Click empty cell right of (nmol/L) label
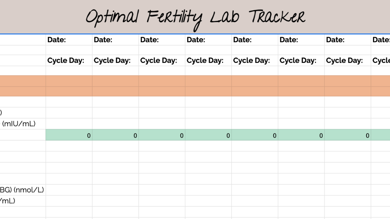Image resolution: width=390 pixels, height=219 pixels. pyautogui.click(x=69, y=190)
